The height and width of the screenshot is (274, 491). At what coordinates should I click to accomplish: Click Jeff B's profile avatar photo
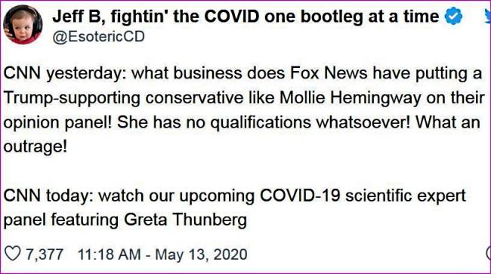(x=23, y=24)
